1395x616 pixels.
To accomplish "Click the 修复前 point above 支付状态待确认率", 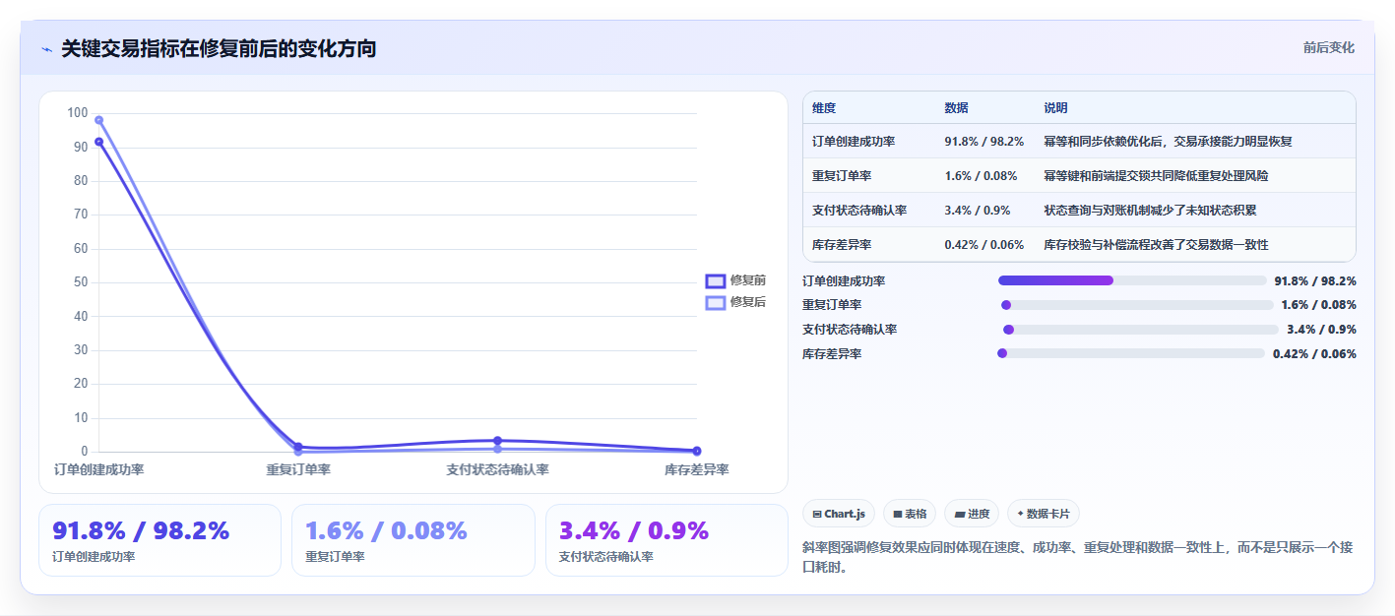I will point(497,441).
